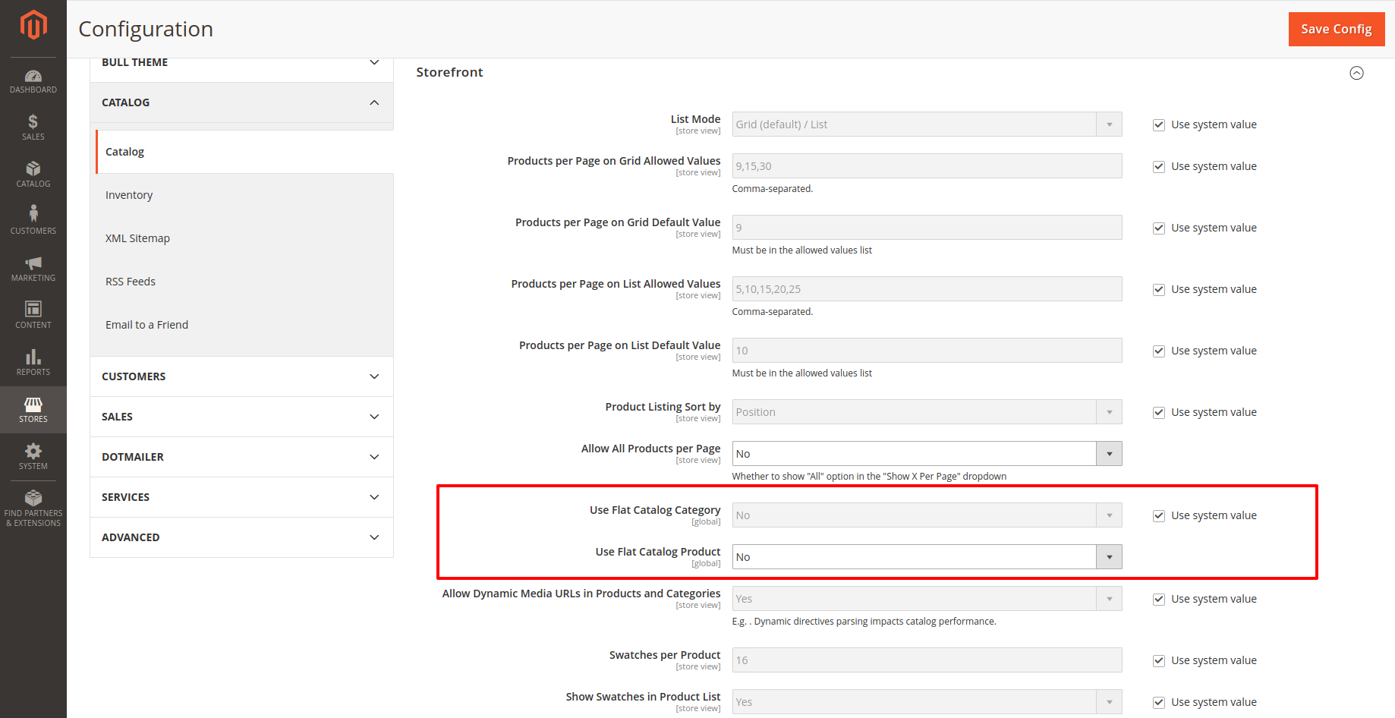Select the Inventory configuration tab
Image resolution: width=1395 pixels, height=718 pixels.
[129, 195]
